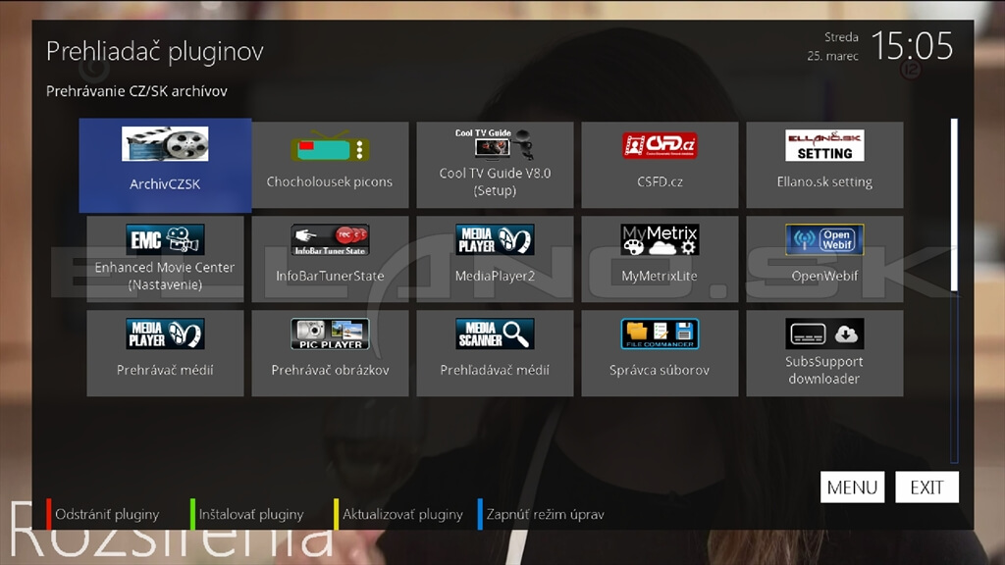Select the SubsSupport downloader plugin
This screenshot has height=565, width=1005.
824,353
